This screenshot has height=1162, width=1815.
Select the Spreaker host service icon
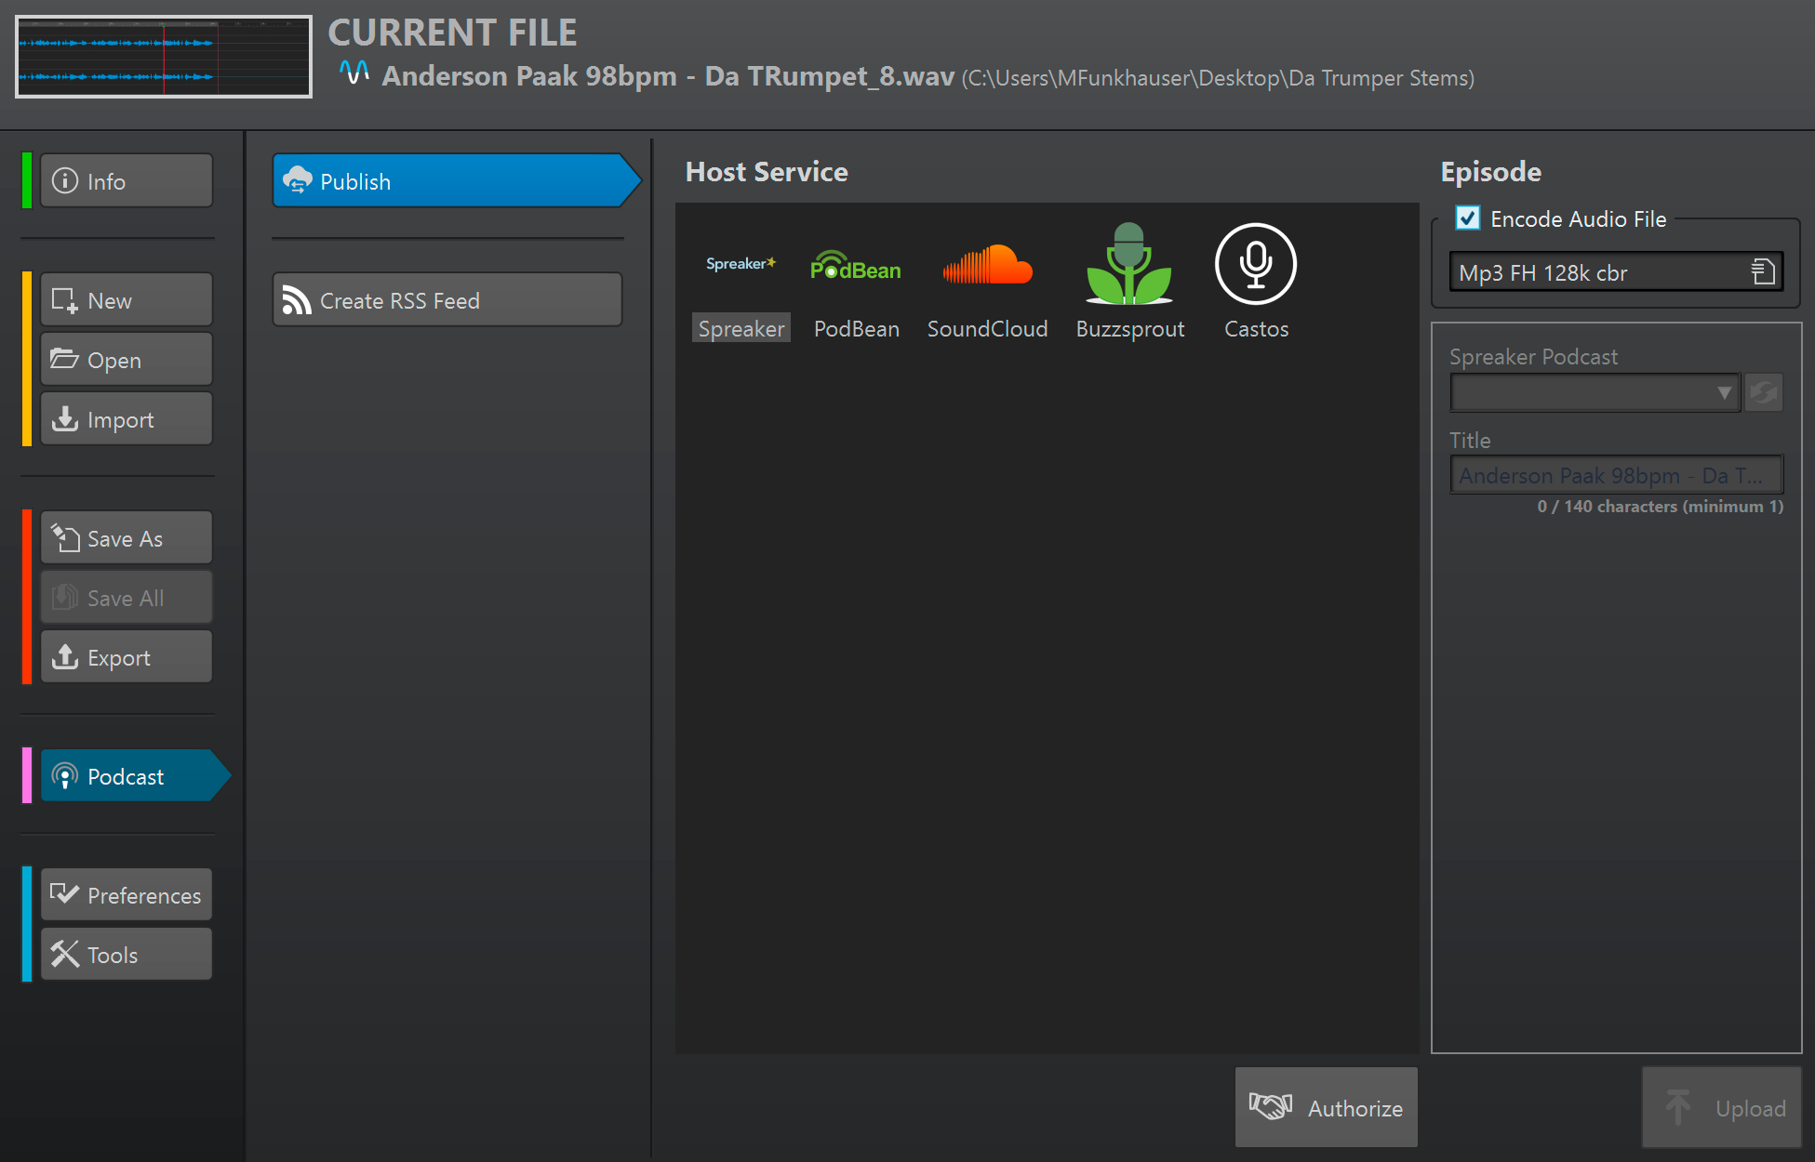click(x=741, y=264)
